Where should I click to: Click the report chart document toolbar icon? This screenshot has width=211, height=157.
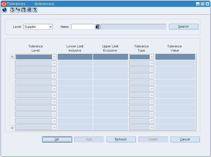(x=23, y=10)
